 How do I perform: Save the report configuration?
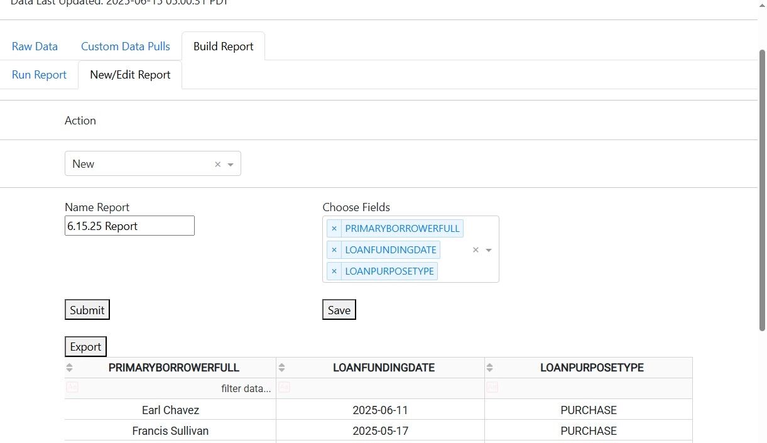tap(339, 310)
